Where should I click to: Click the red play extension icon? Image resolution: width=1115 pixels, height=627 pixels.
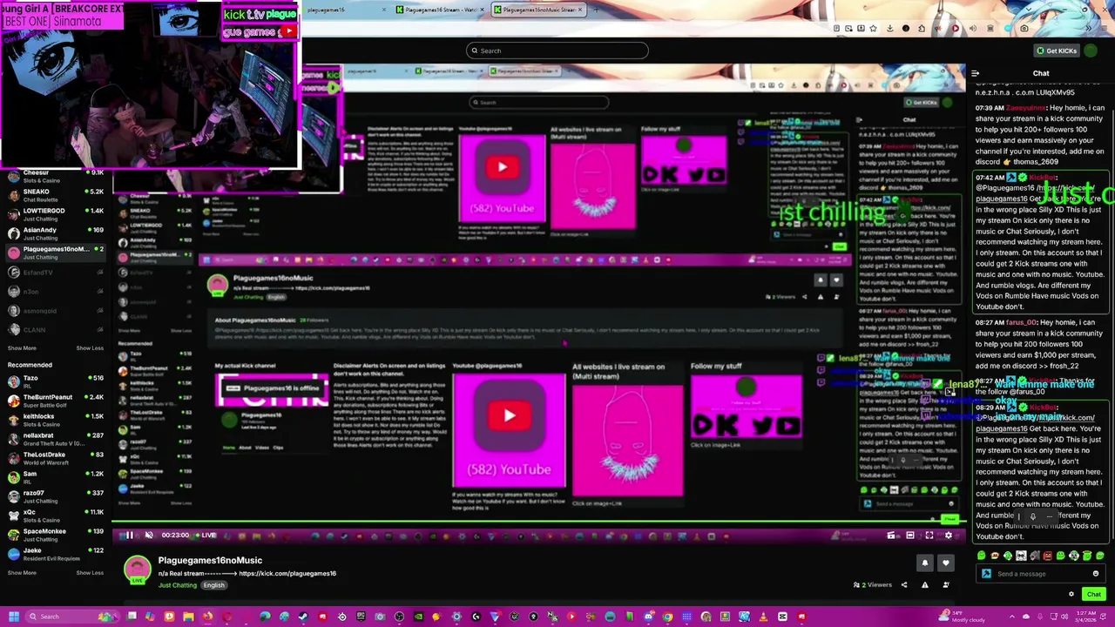coord(956,29)
